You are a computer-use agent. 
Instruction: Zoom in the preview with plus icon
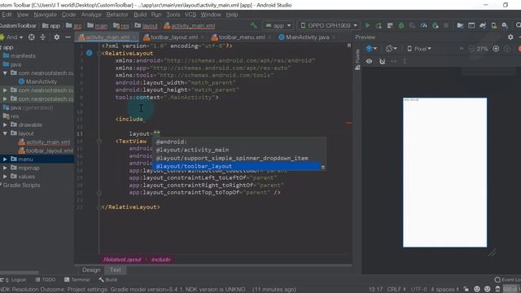pyautogui.click(x=496, y=49)
